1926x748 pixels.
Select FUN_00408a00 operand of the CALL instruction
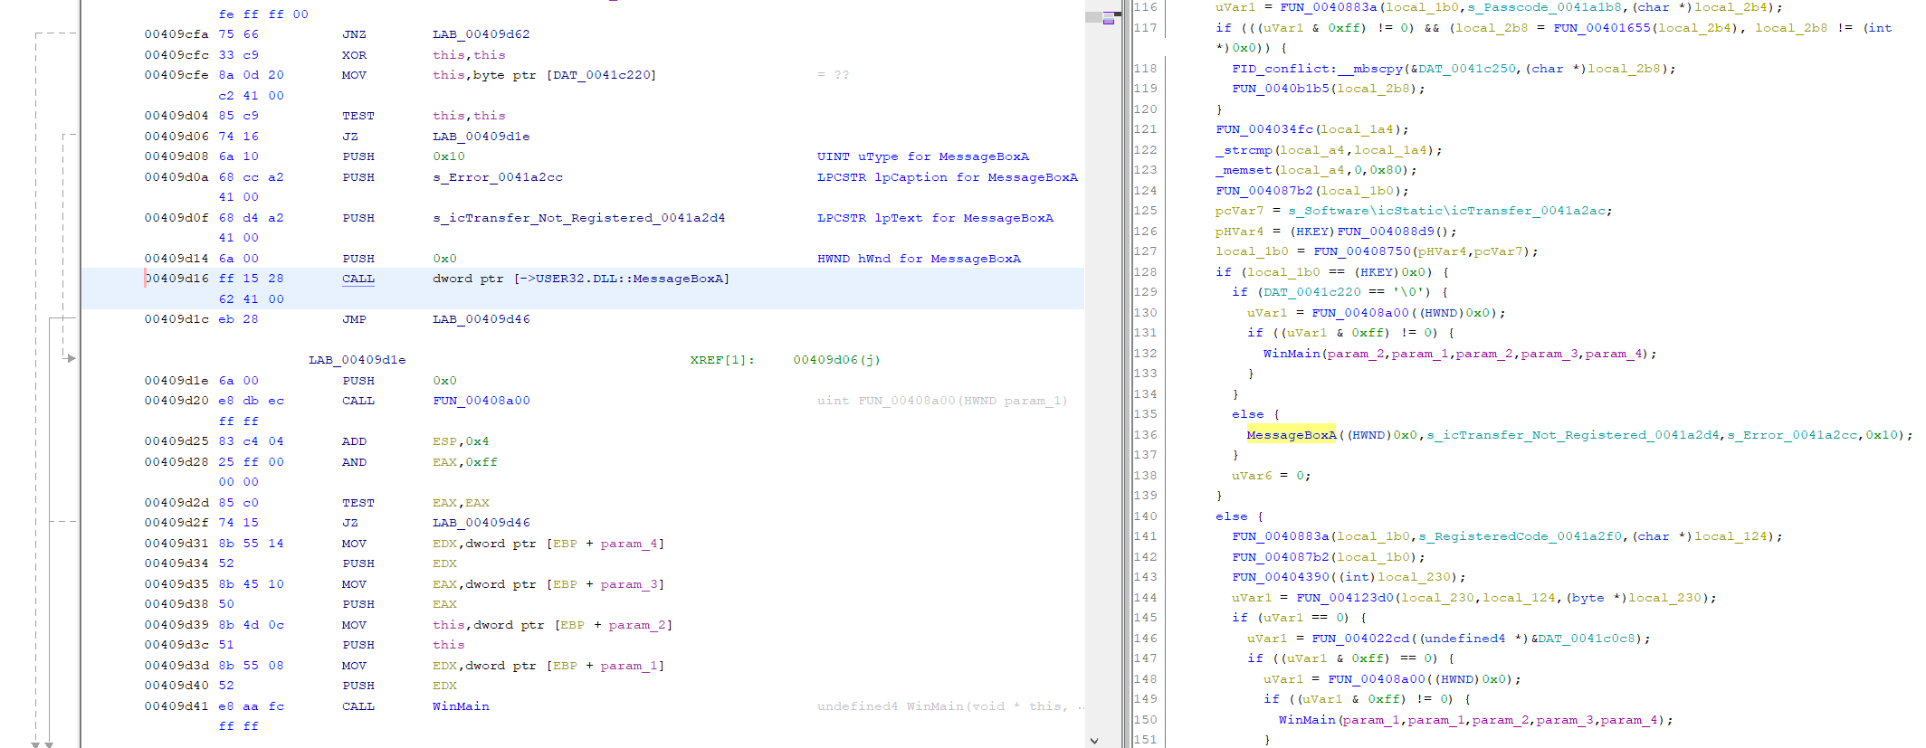tap(481, 401)
